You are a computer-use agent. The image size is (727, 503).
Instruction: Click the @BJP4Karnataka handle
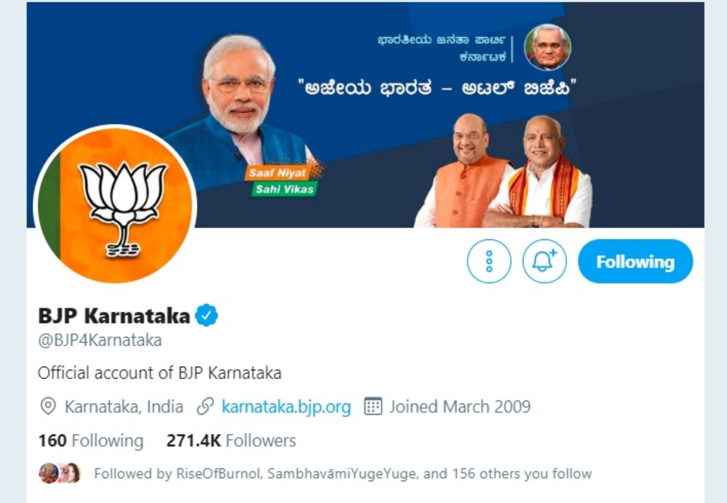click(x=100, y=340)
